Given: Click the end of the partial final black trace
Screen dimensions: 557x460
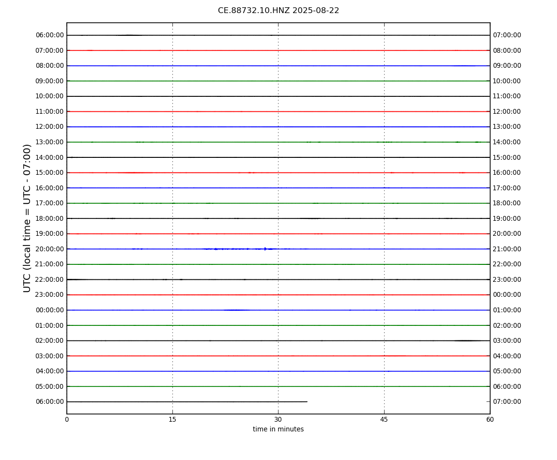Looking at the screenshot, I should click(x=307, y=402).
